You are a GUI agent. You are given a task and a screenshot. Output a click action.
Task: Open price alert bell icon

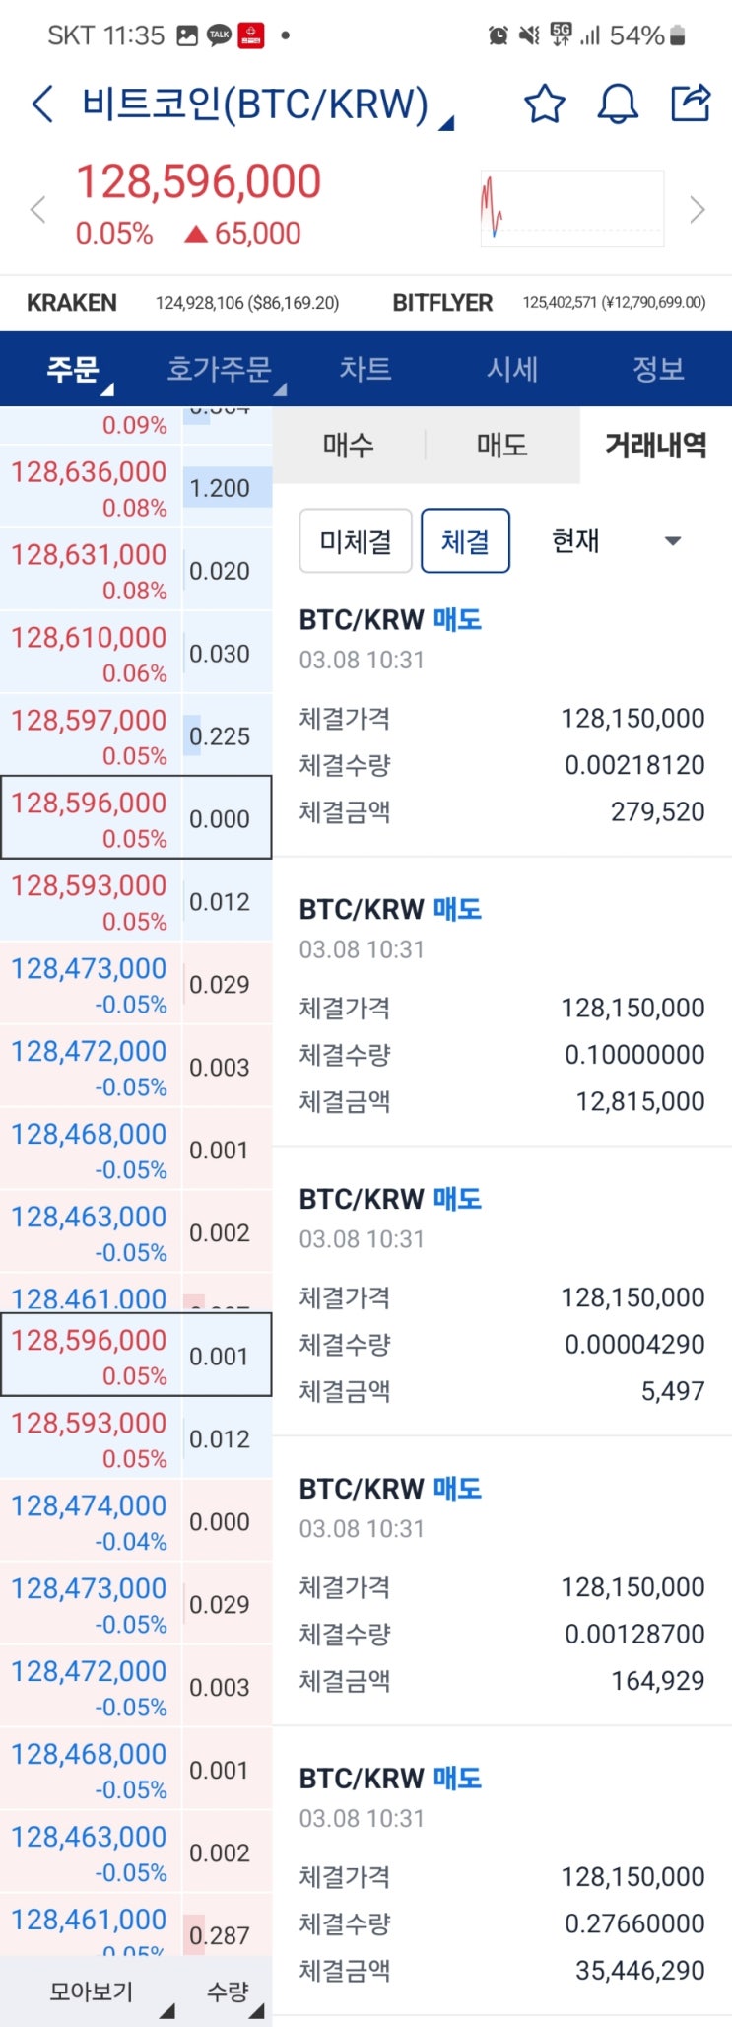(618, 104)
